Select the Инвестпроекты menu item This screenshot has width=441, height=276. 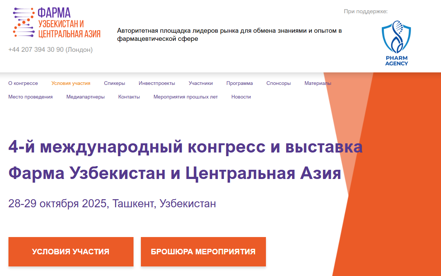point(157,83)
